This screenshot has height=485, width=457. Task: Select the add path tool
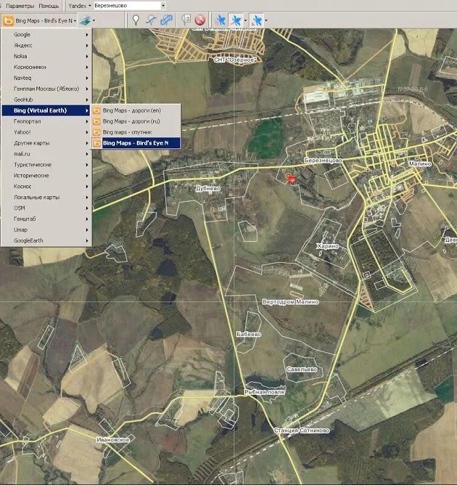tap(151, 20)
